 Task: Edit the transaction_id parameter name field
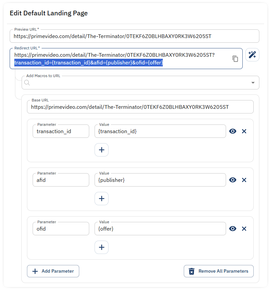pos(61,131)
